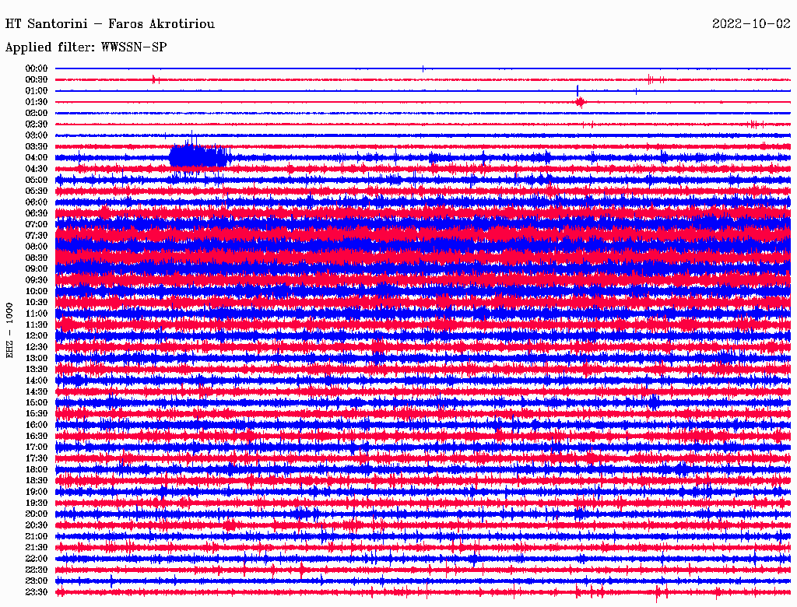Select the 11:00 time label

tap(37, 314)
